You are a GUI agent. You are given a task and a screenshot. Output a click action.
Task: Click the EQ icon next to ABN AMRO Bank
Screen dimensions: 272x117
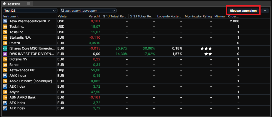coord(5,97)
